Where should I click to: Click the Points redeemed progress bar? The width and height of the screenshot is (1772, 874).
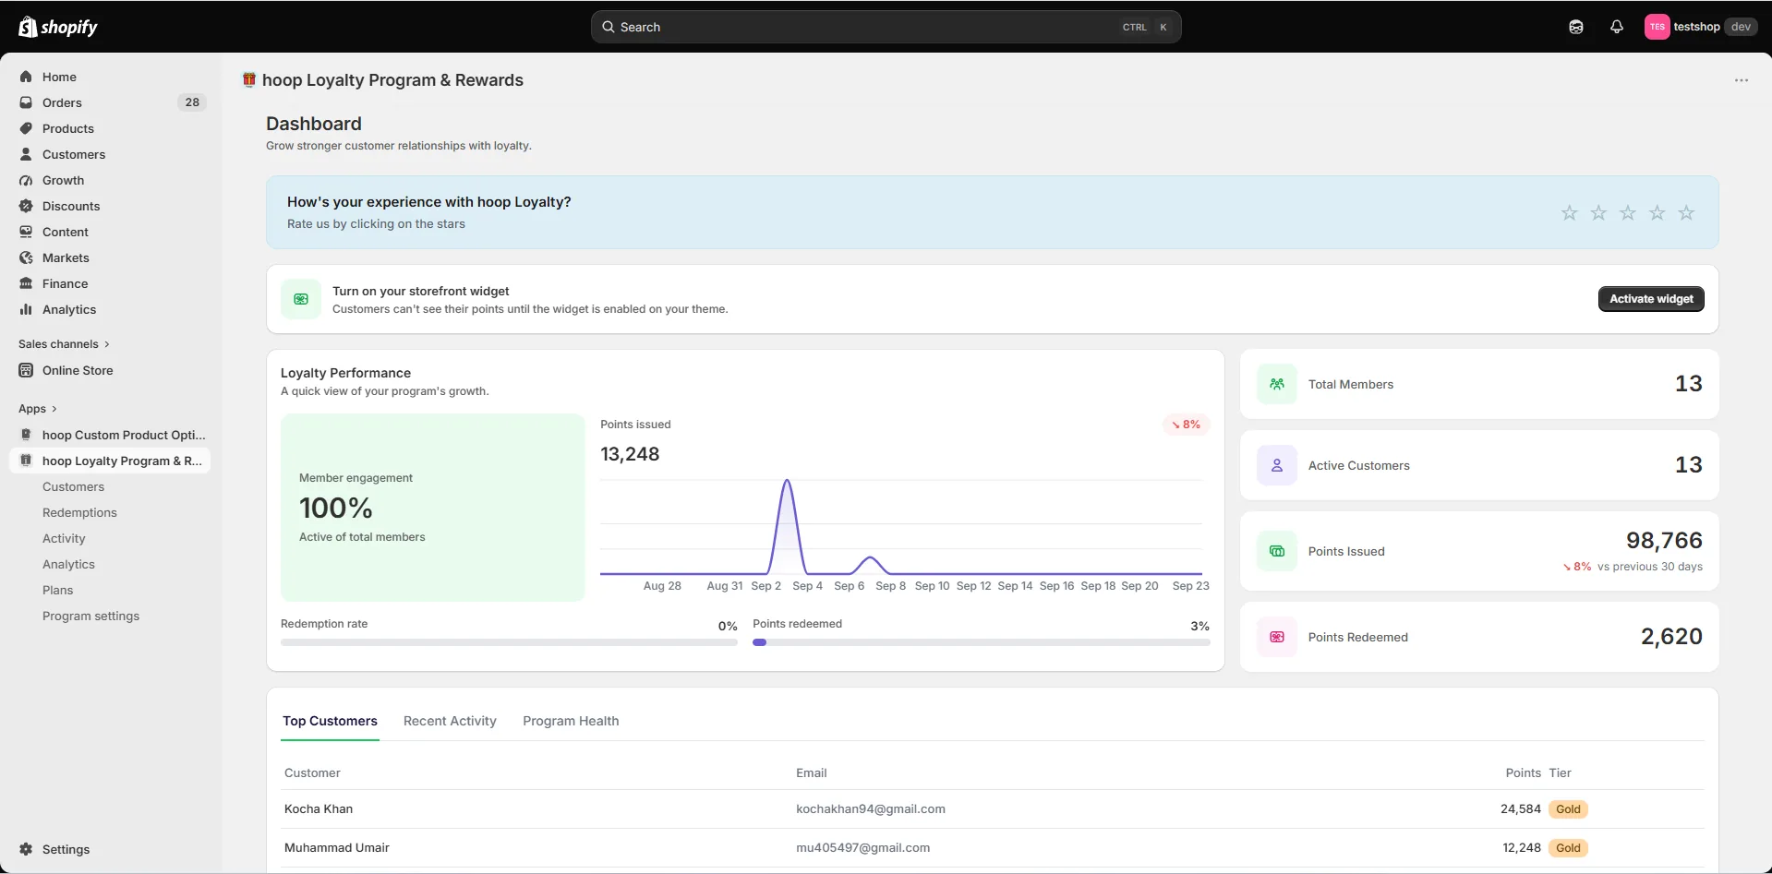click(x=981, y=642)
